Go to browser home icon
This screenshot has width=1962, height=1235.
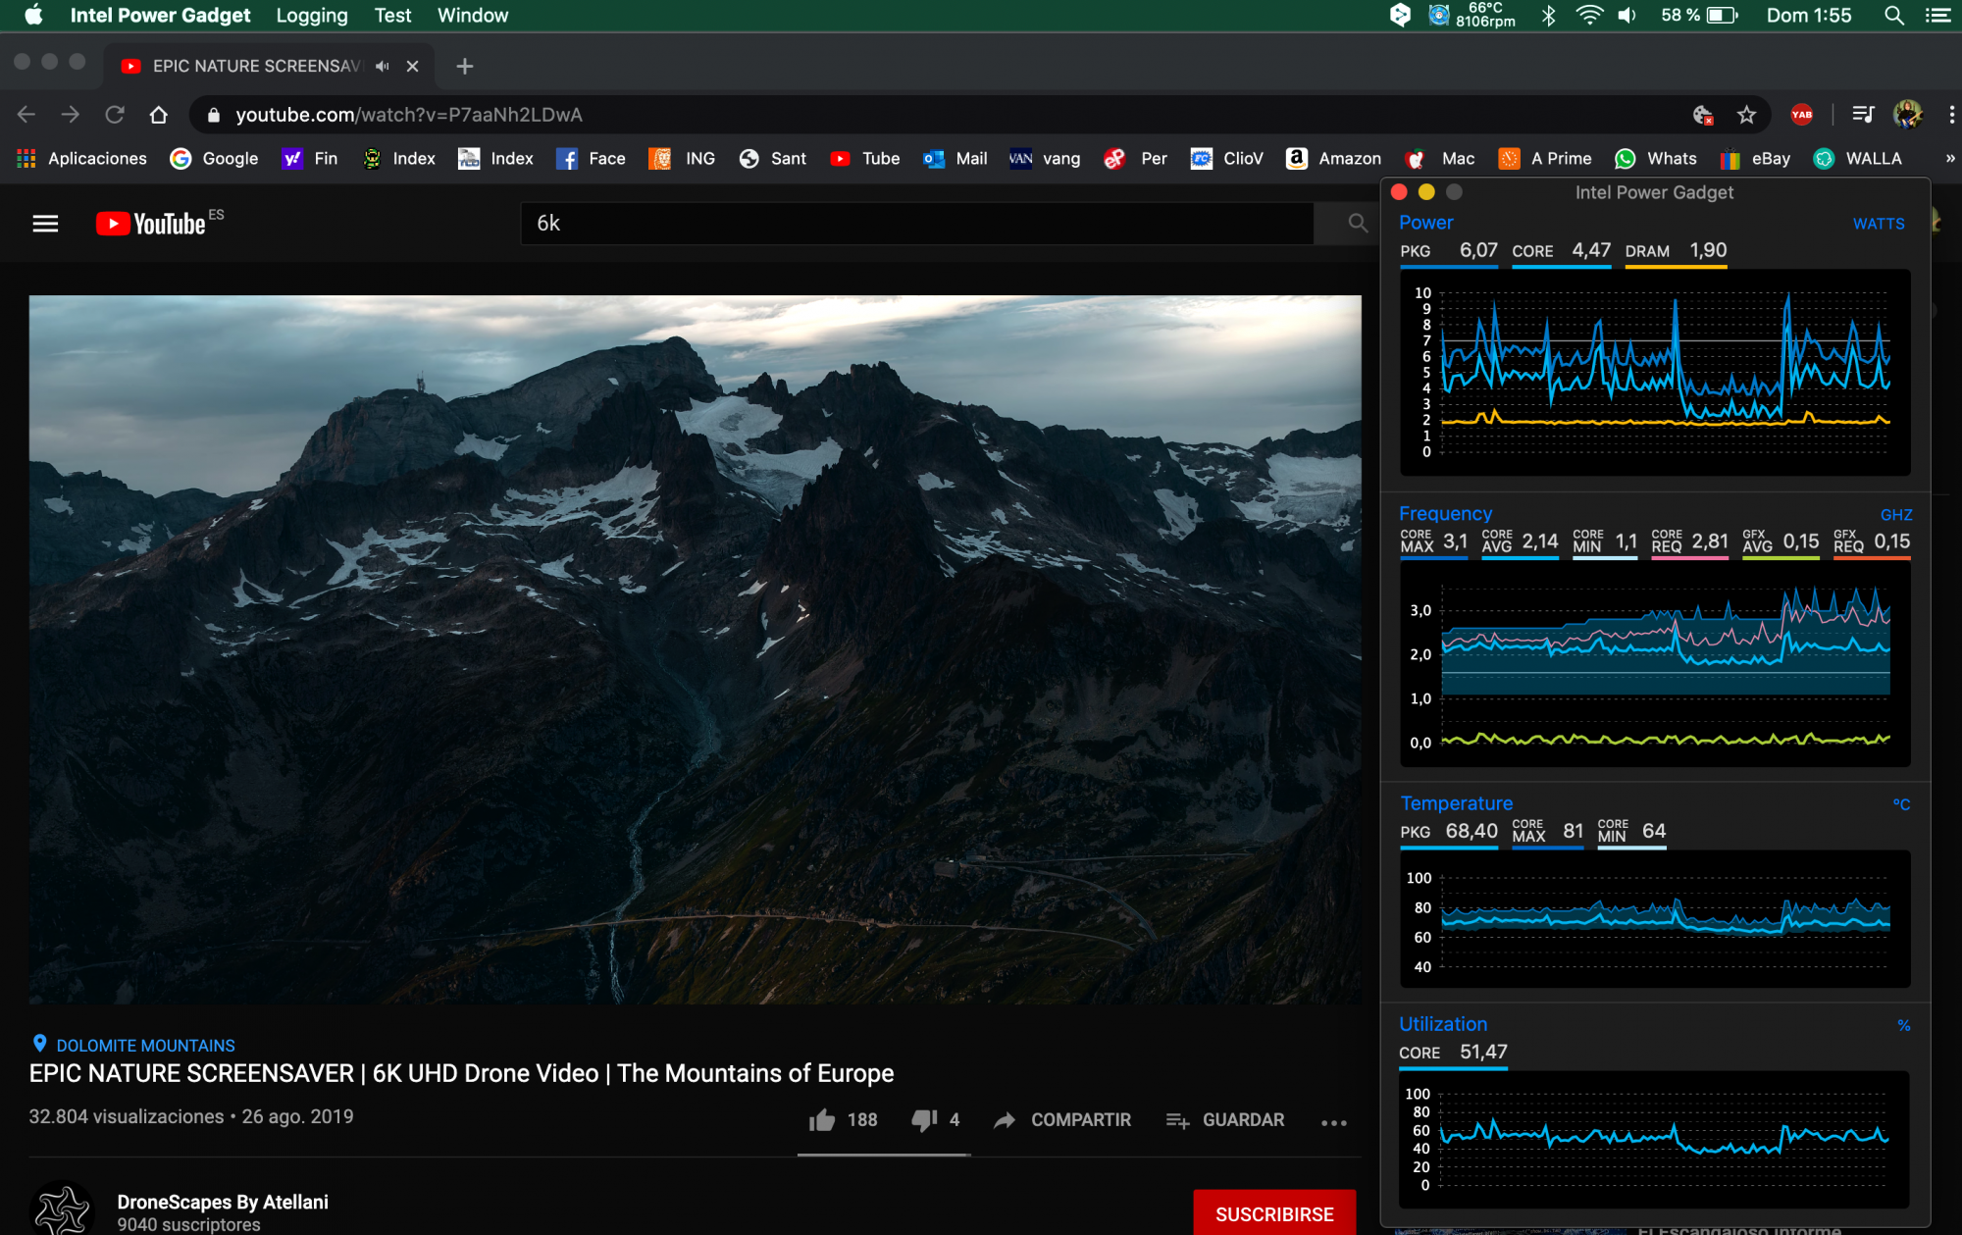pos(159,115)
